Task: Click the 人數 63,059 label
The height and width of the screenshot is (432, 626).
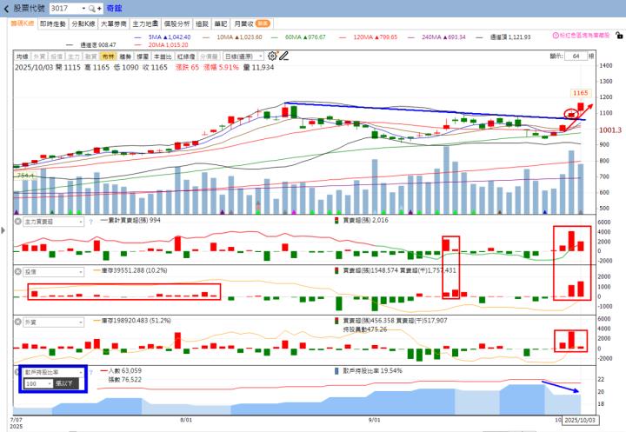Action: click(121, 371)
